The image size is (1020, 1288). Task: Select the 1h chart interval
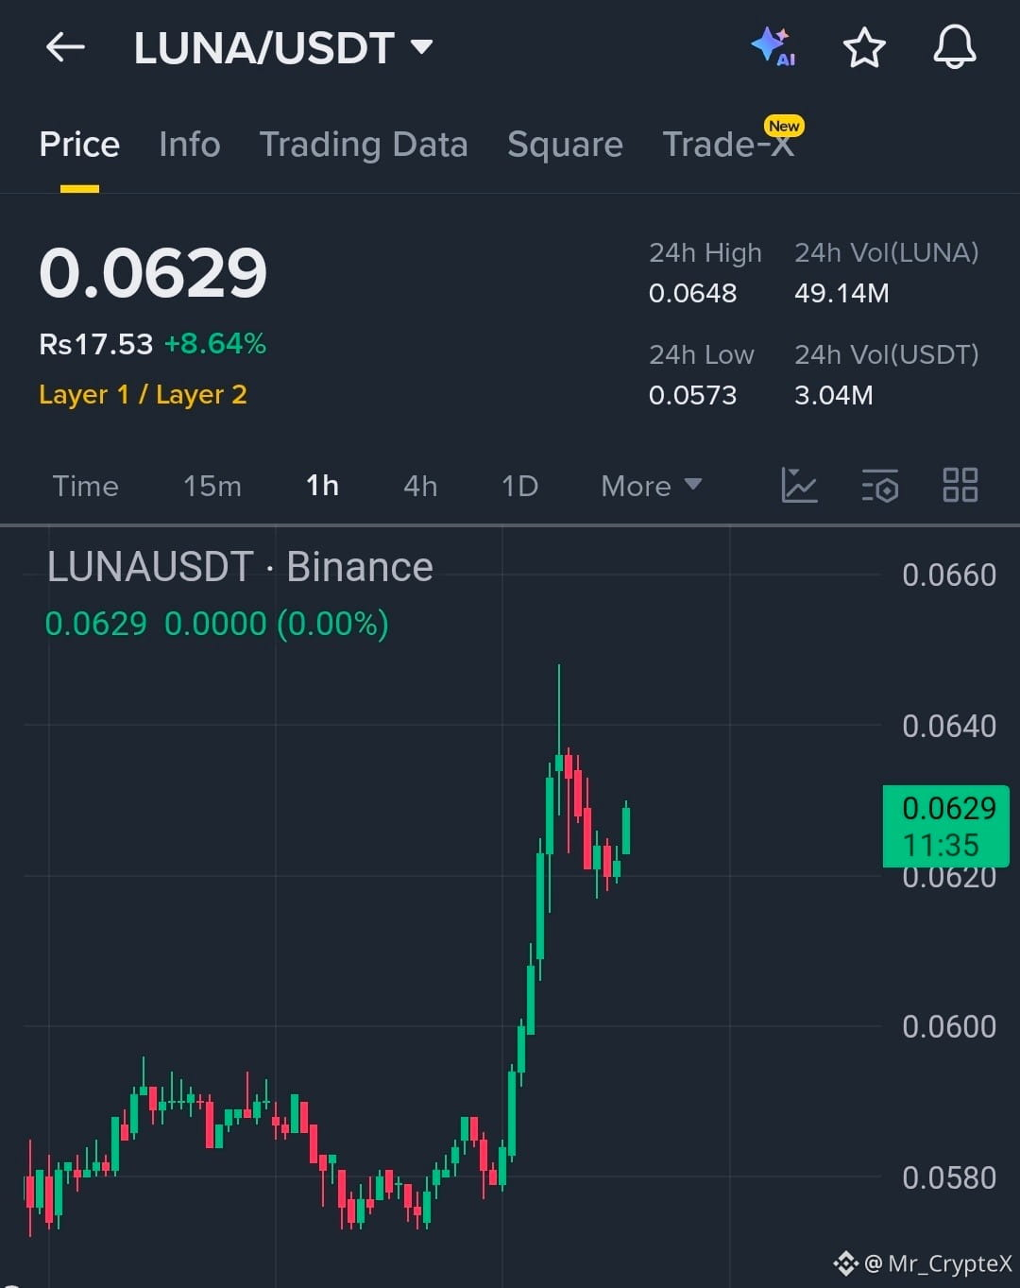pyautogui.click(x=322, y=486)
